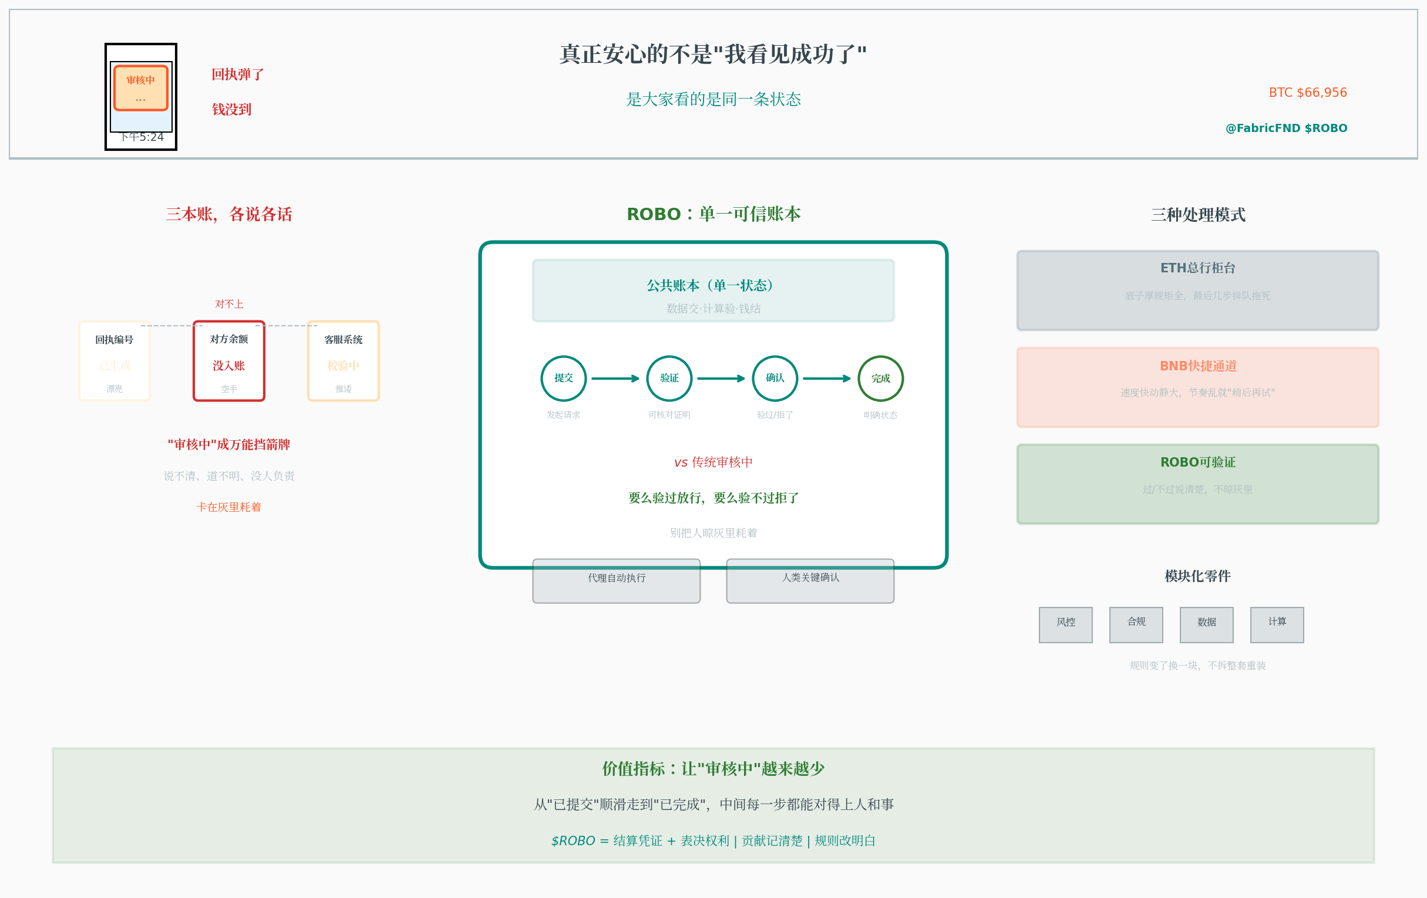Select the 计算 module box
This screenshot has width=1427, height=898.
[1277, 624]
